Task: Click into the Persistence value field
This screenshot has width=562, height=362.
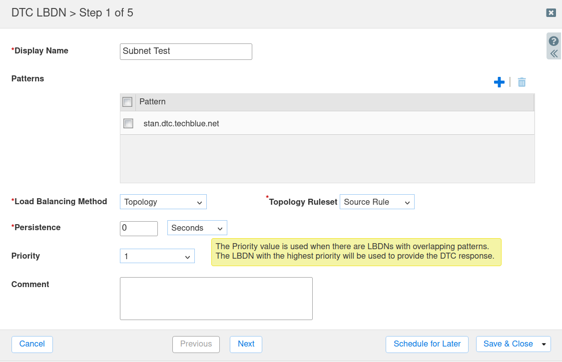Action: click(139, 228)
